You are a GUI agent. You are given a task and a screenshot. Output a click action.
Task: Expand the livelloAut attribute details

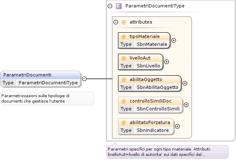(166, 62)
